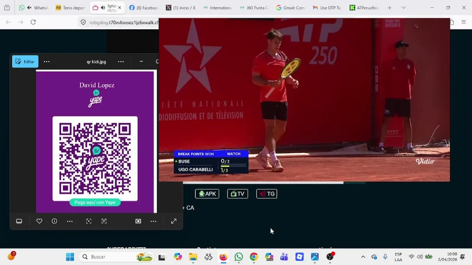Open a new browser tab
Image resolution: width=472 pixels, height=265 pixels.
390,8
